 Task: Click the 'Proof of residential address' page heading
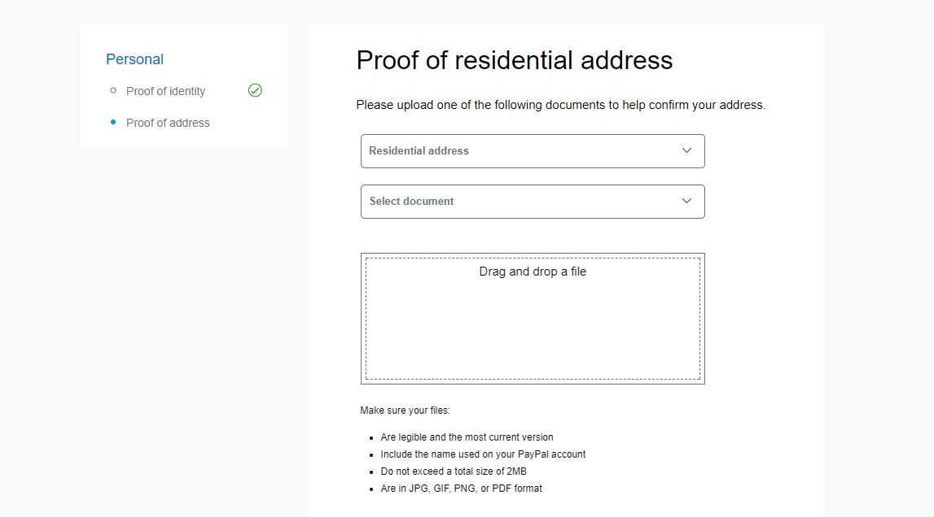pyautogui.click(x=515, y=60)
